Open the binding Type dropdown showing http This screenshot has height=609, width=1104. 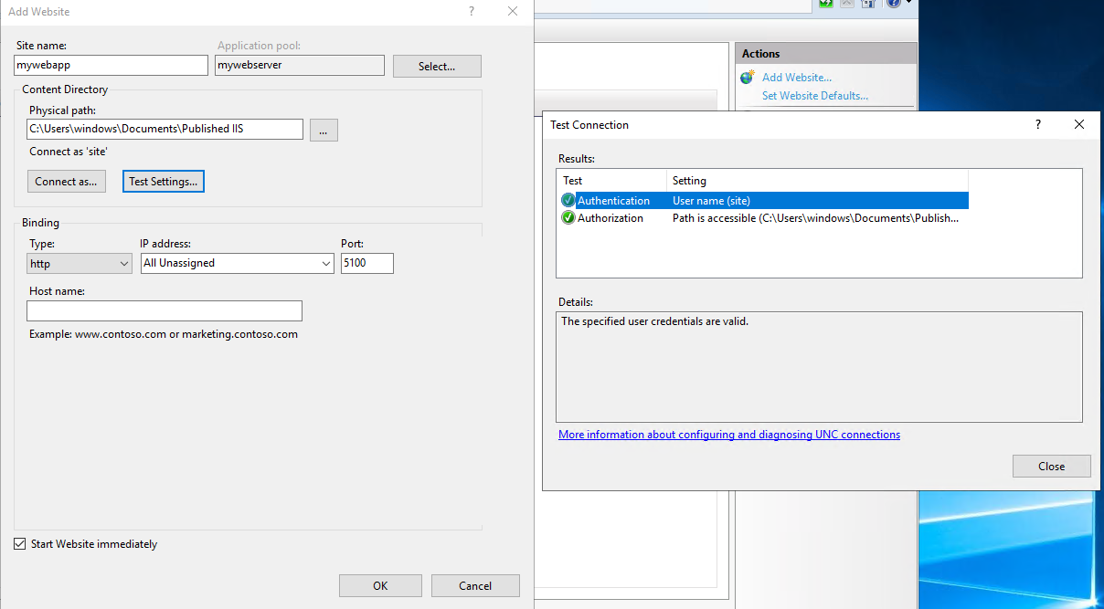[x=80, y=264]
